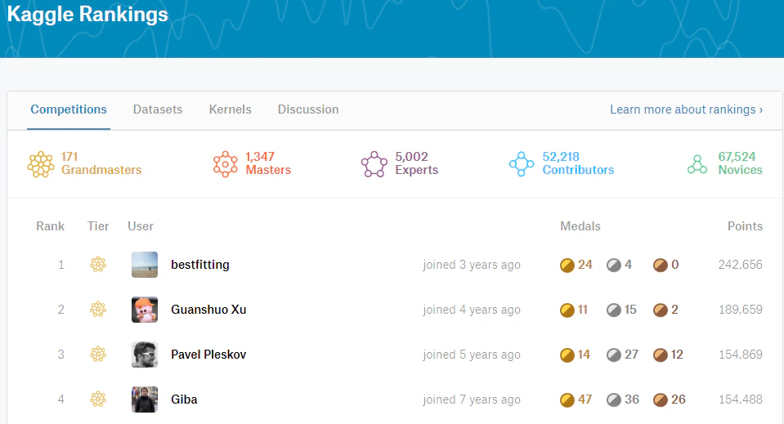
Task: Open Giba's avatar
Action: click(x=145, y=399)
